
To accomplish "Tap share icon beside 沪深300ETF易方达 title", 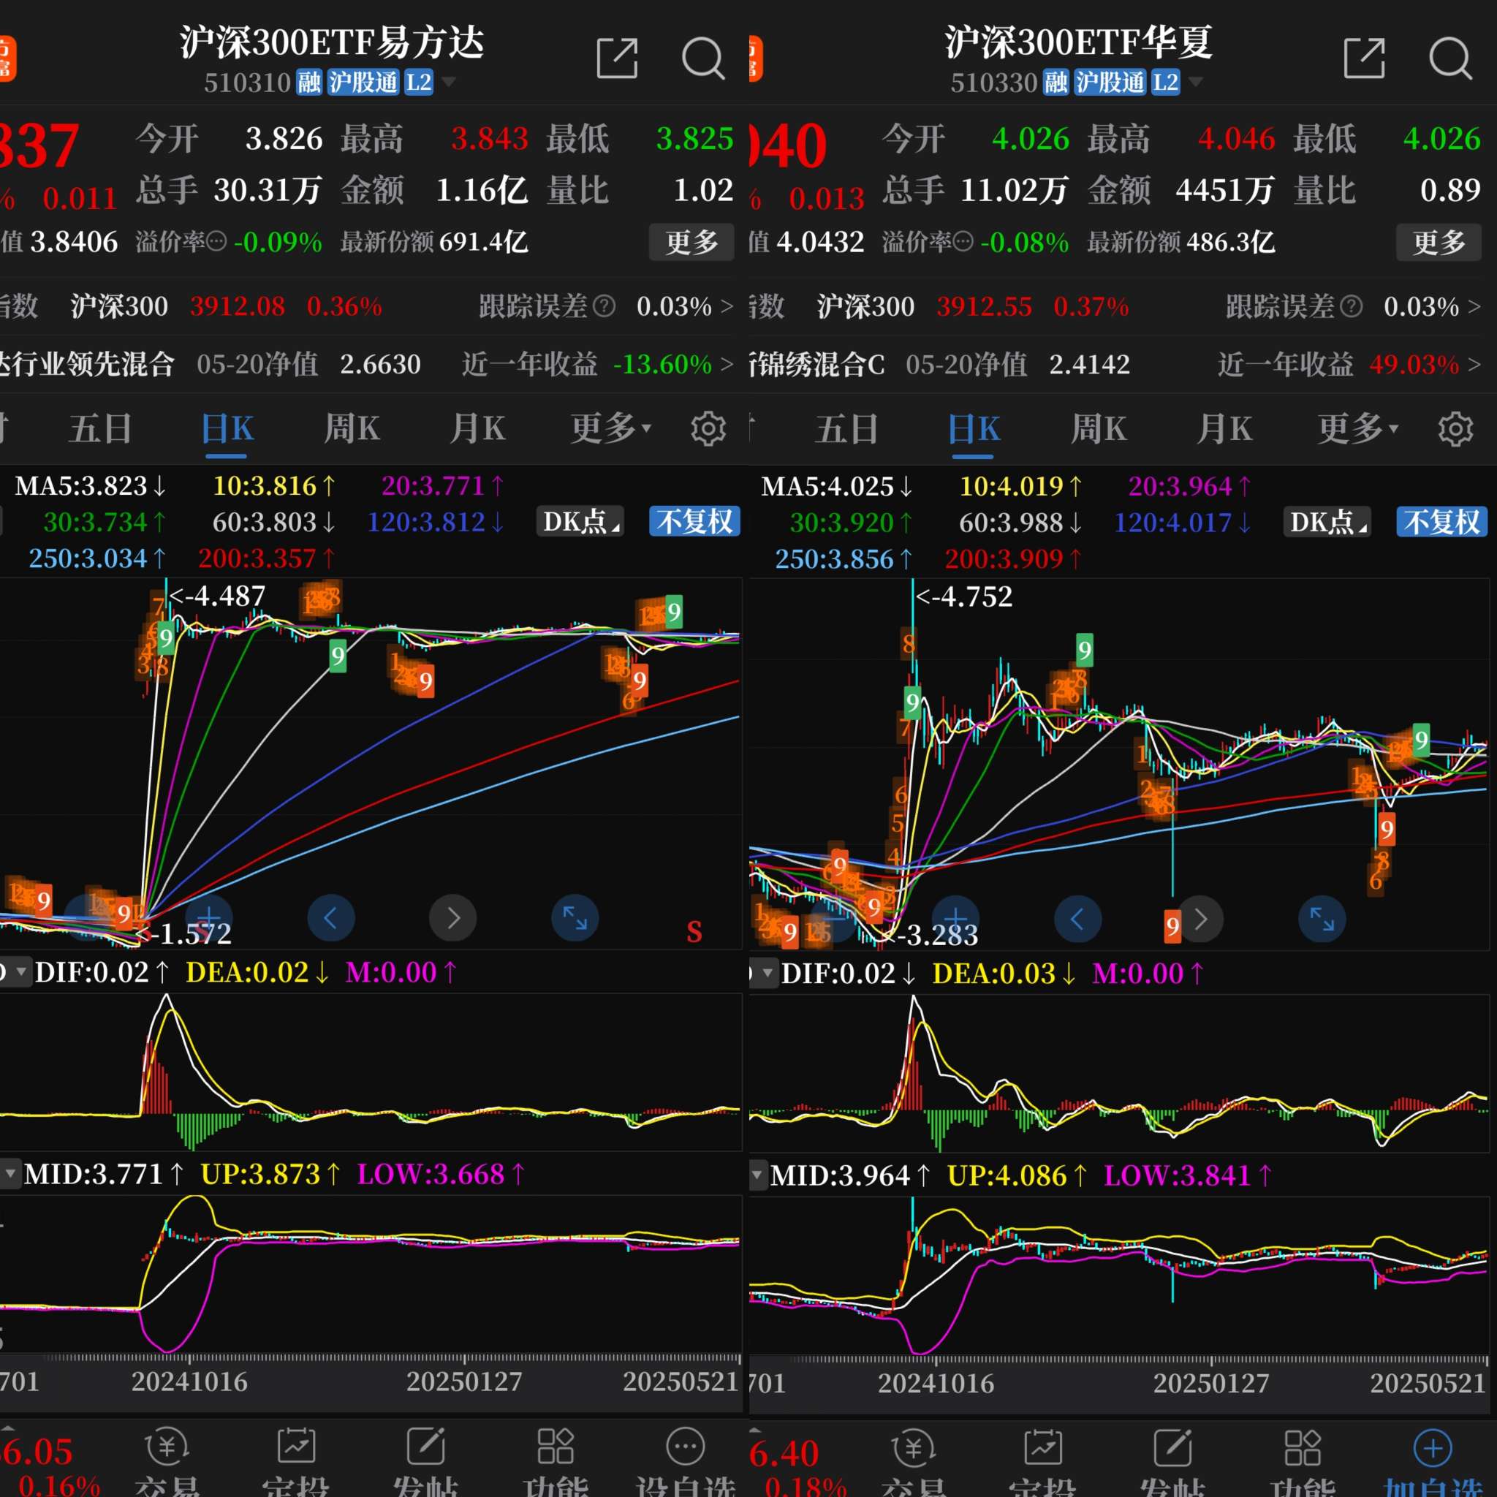I will (x=617, y=58).
